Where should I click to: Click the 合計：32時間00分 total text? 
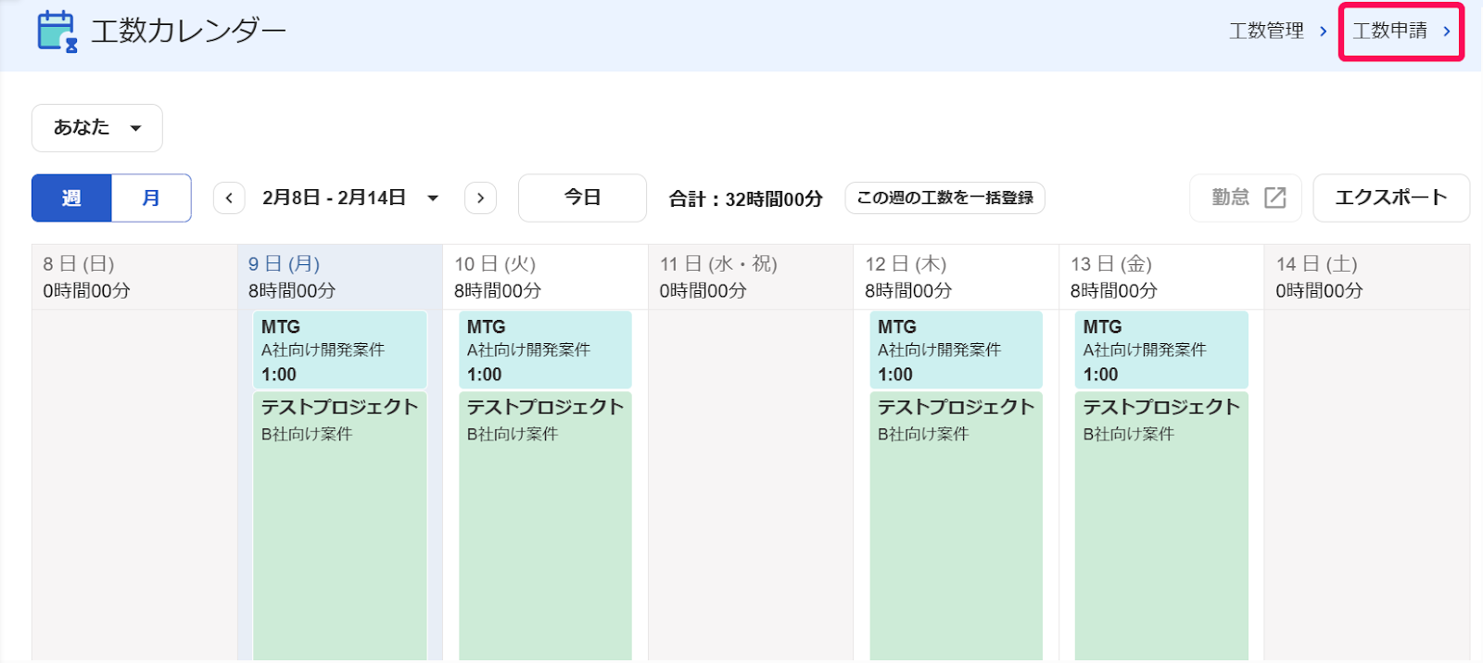pyautogui.click(x=746, y=198)
